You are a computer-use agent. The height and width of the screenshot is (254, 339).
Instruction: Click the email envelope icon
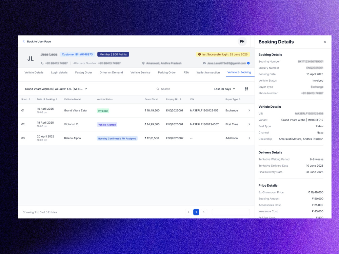point(204,63)
